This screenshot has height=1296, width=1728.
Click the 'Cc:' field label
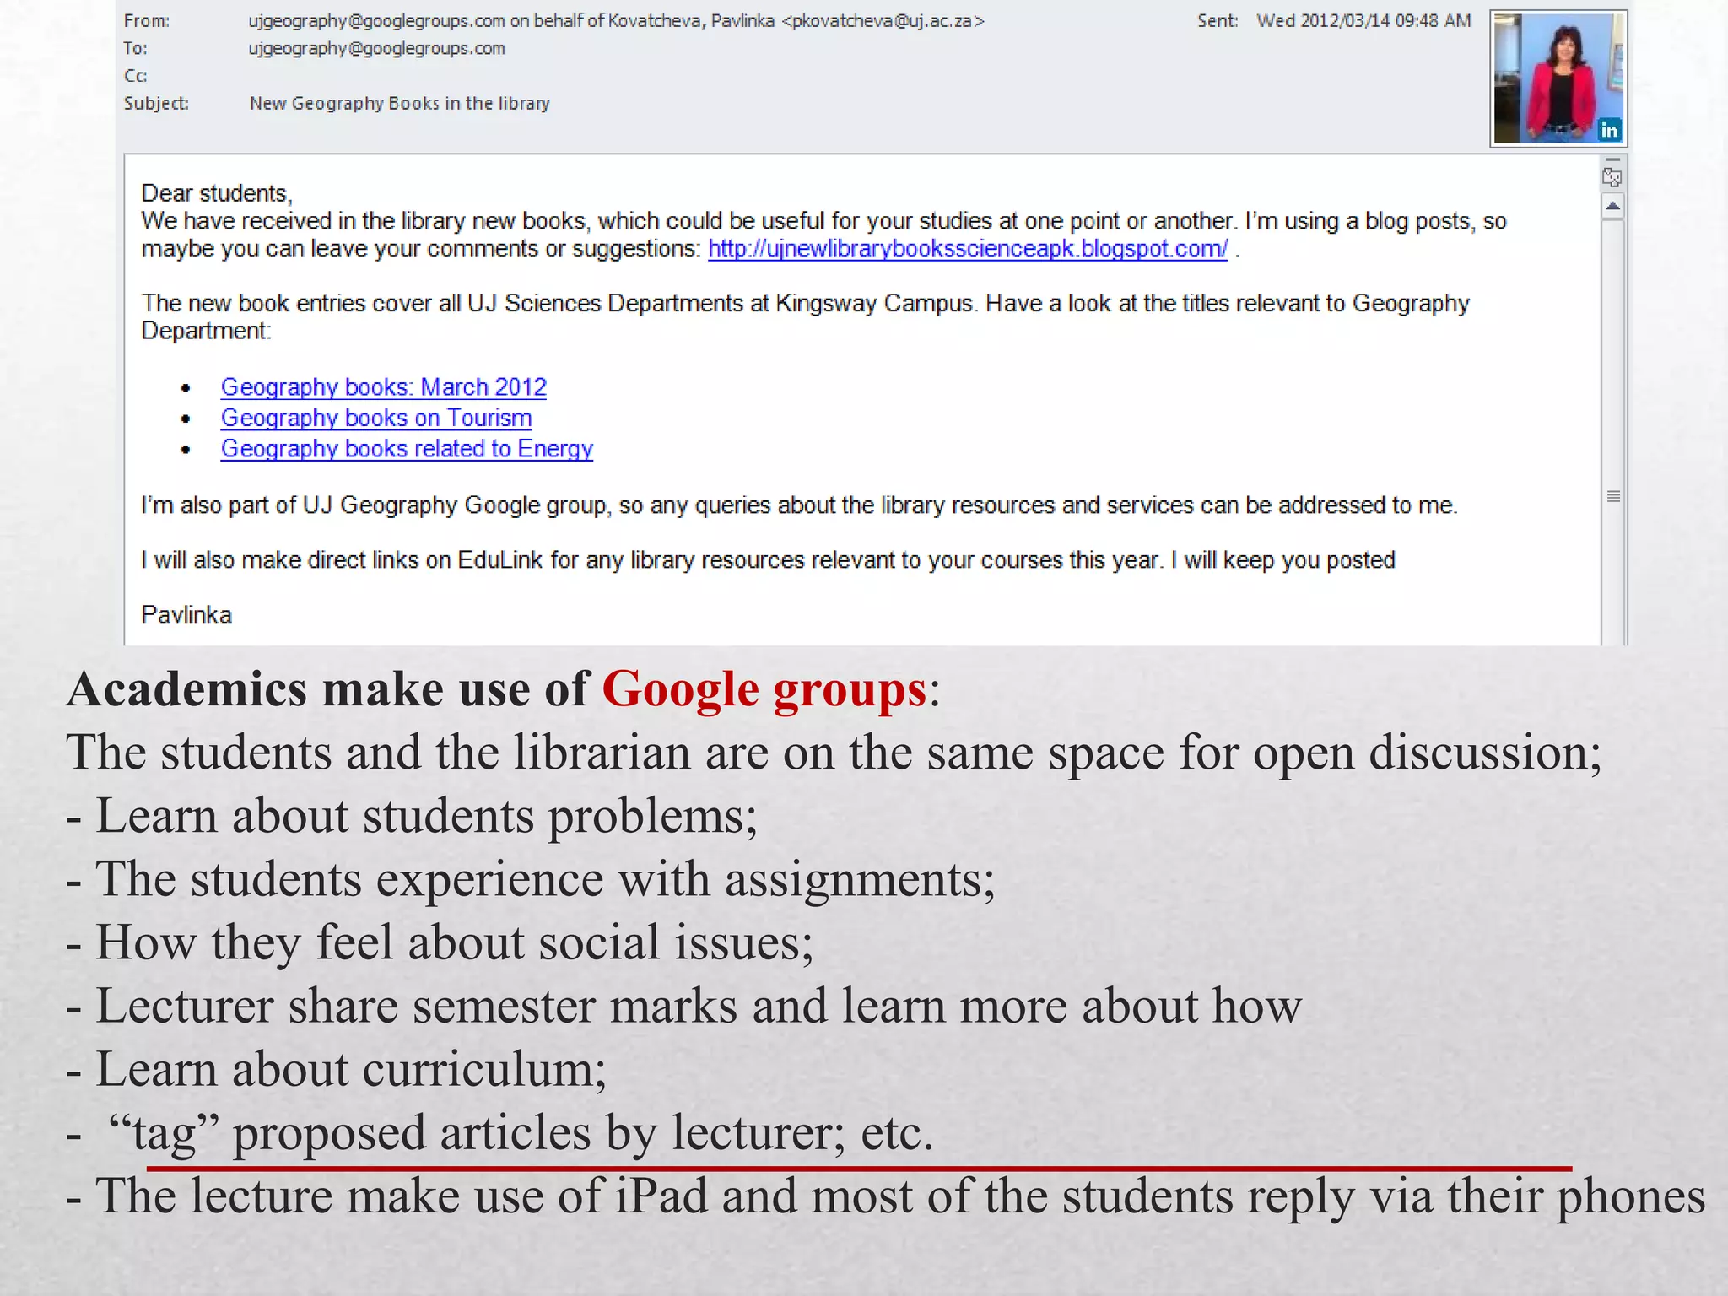136,76
